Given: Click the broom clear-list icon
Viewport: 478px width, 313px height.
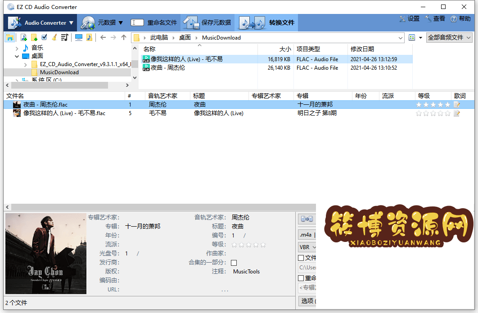Looking at the screenshot, I should pos(54,37).
